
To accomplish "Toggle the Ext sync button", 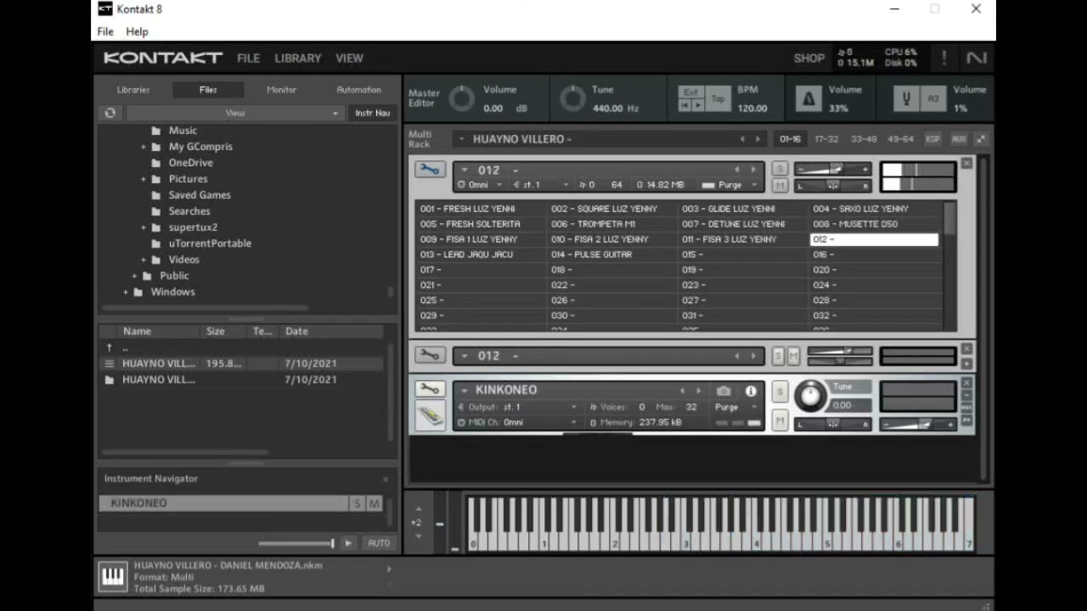I will pyautogui.click(x=690, y=92).
